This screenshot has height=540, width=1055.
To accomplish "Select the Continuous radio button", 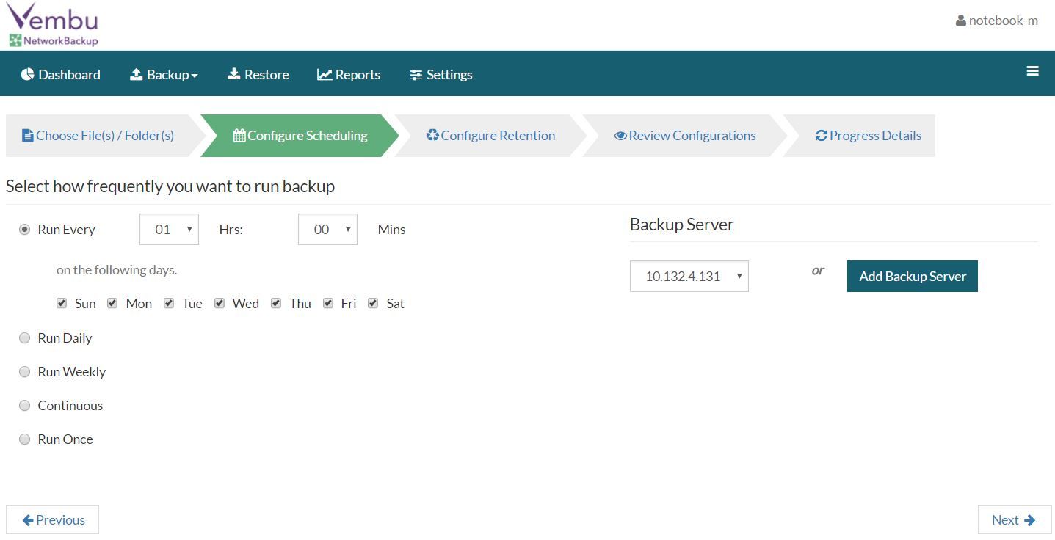I will [x=24, y=405].
